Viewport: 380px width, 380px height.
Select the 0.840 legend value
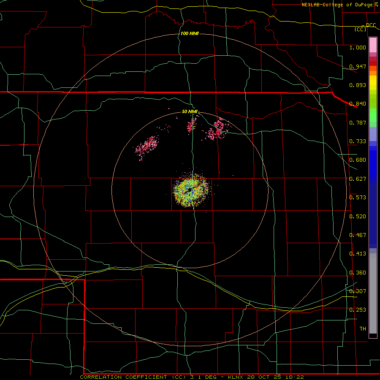(x=358, y=104)
